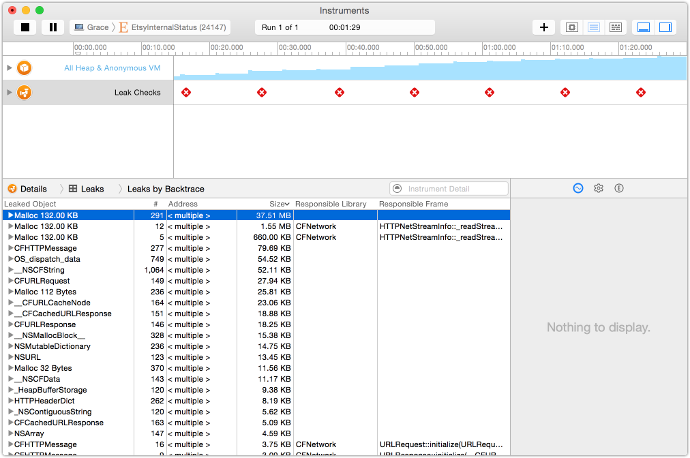Open the display settings gear tab
The height and width of the screenshot is (458, 690).
pos(599,188)
